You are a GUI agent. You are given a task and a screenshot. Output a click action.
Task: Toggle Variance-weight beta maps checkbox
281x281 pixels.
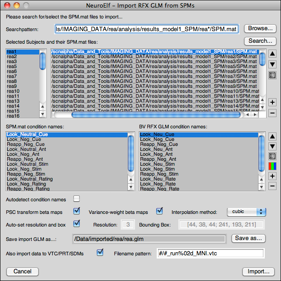tap(159, 211)
